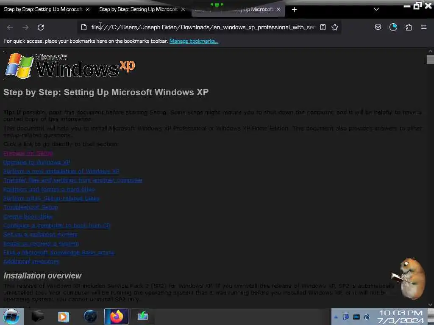434x325 pixels.
Task: Click the browser Back arrow
Action: click(10, 28)
